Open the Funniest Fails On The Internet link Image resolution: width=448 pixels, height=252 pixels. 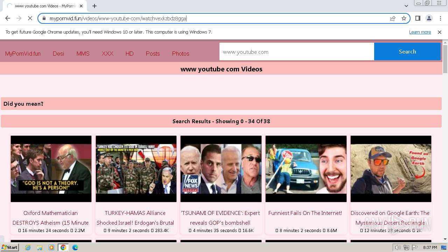click(x=305, y=213)
